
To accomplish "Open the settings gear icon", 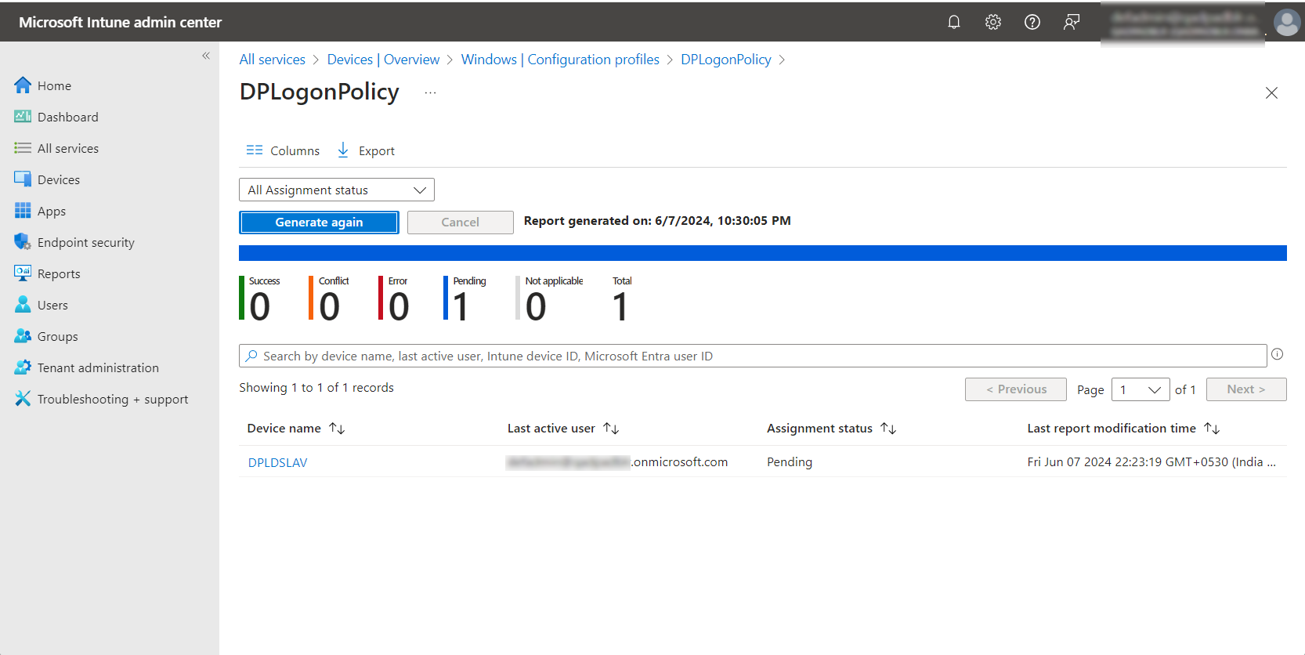I will pos(992,22).
